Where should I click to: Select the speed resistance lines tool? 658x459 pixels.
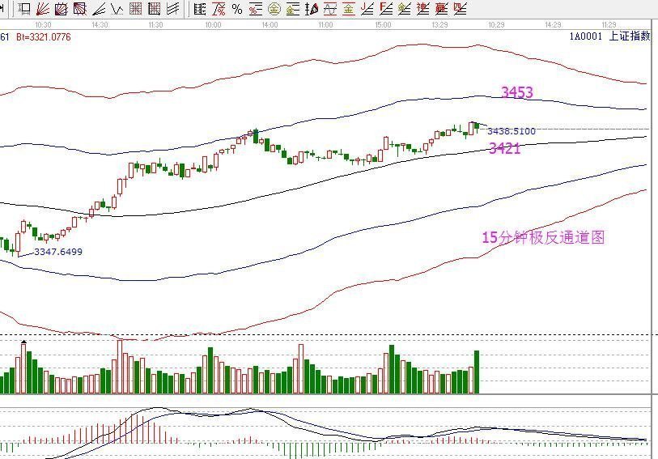click(98, 8)
